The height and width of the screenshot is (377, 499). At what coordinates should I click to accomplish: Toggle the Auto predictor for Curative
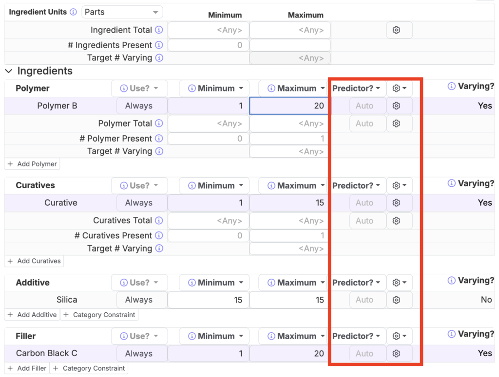365,203
